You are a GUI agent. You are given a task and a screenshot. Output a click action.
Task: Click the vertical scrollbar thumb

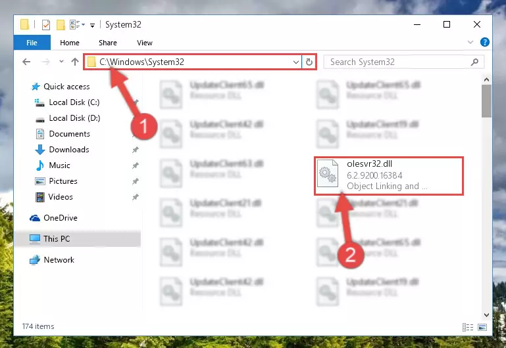click(486, 101)
